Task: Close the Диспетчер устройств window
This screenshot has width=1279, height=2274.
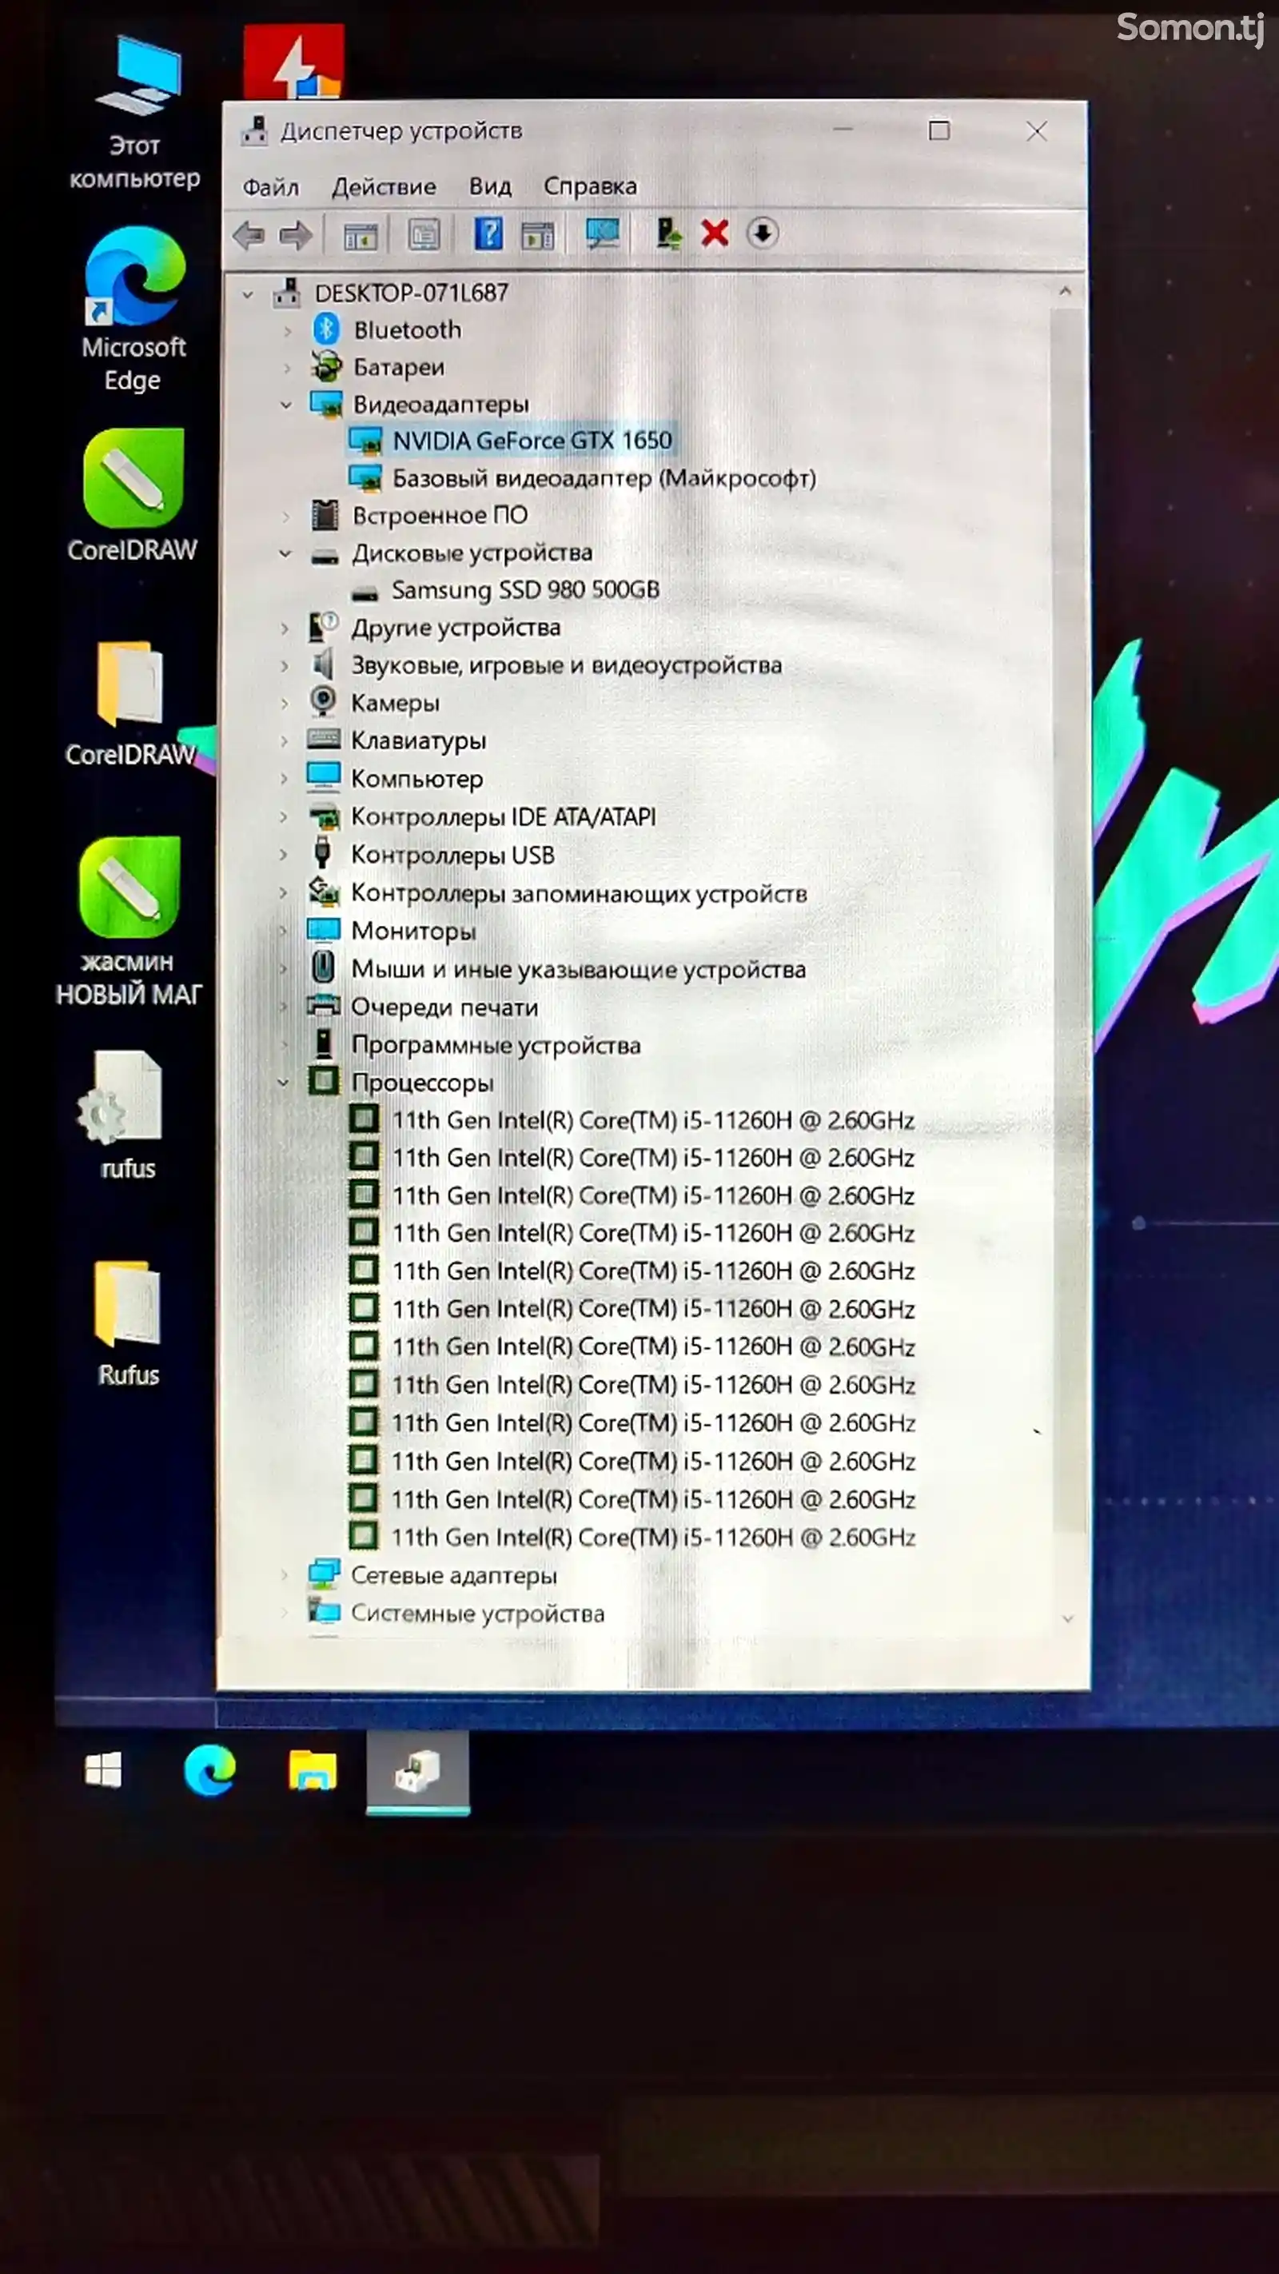Action: [1037, 132]
